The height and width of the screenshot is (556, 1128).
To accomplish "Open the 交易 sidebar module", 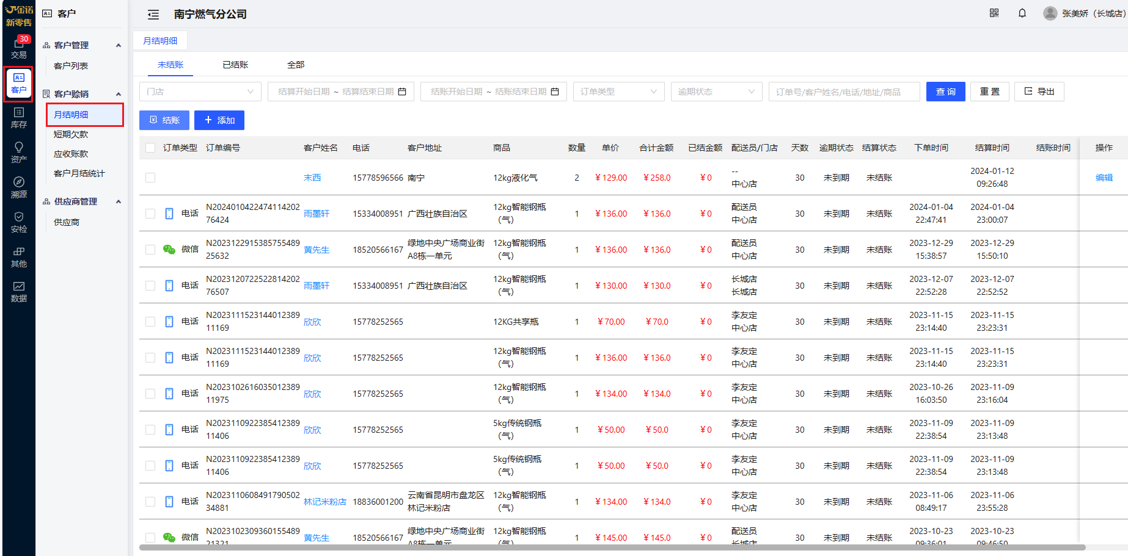I will coord(19,48).
